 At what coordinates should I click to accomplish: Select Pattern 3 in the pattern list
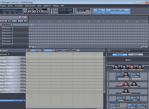[x=14, y=30]
